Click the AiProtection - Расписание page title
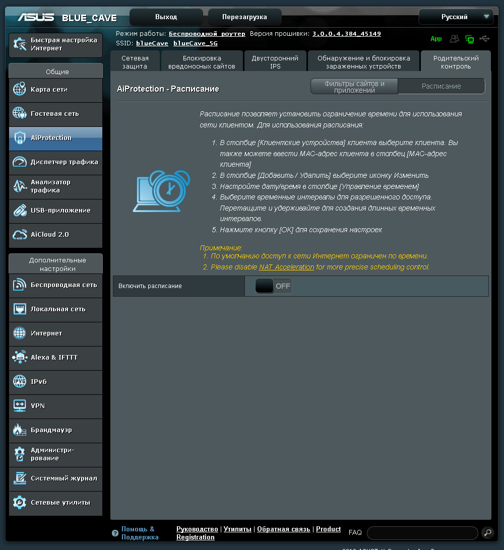504x550 pixels. (x=168, y=89)
